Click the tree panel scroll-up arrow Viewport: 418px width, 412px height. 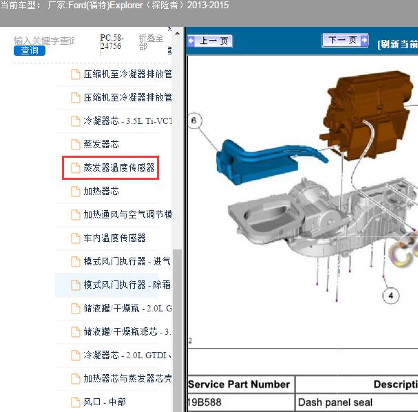tap(177, 33)
